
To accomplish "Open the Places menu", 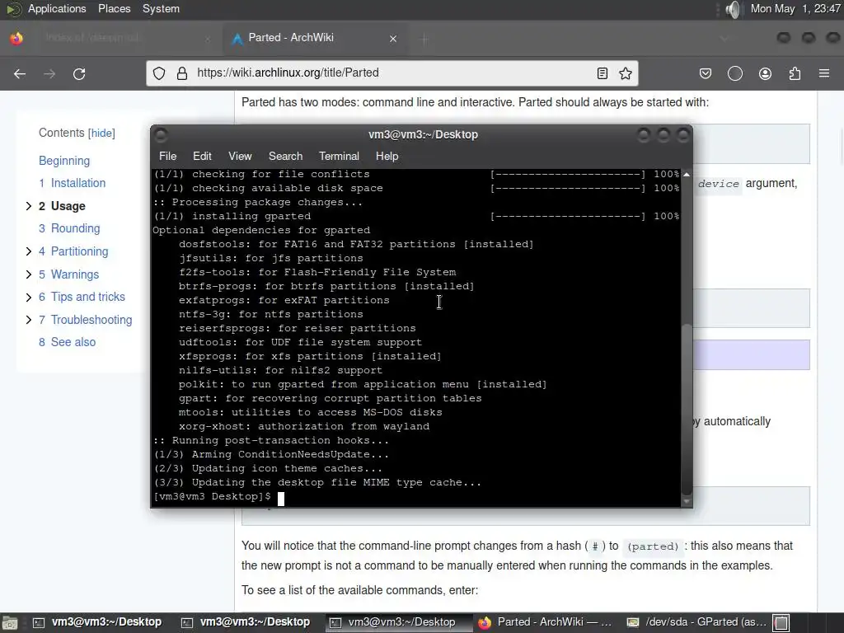I will 114,8.
